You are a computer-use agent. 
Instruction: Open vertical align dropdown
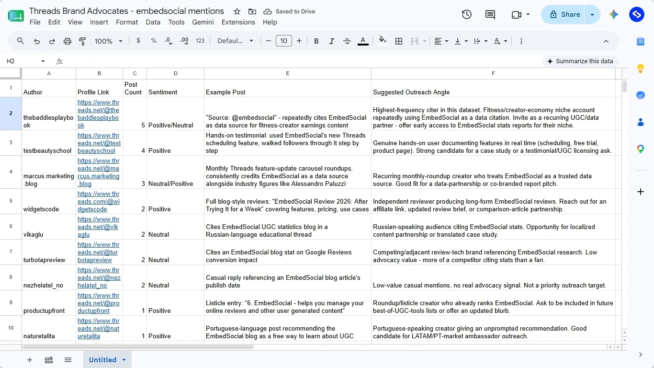461,41
